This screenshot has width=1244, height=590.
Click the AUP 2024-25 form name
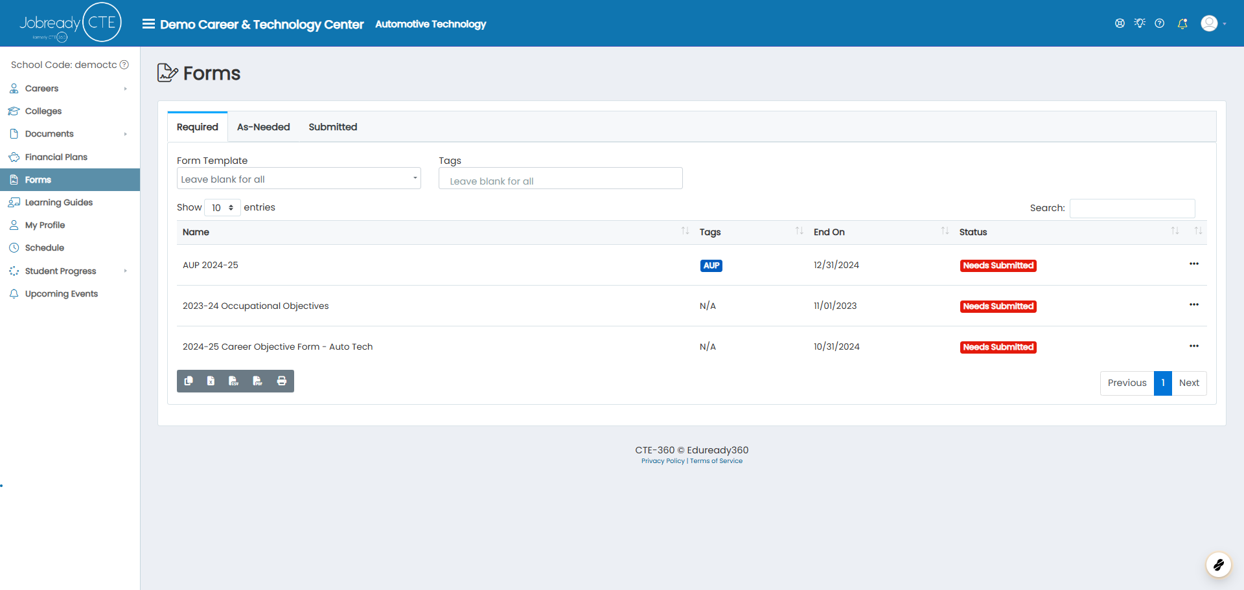211,265
